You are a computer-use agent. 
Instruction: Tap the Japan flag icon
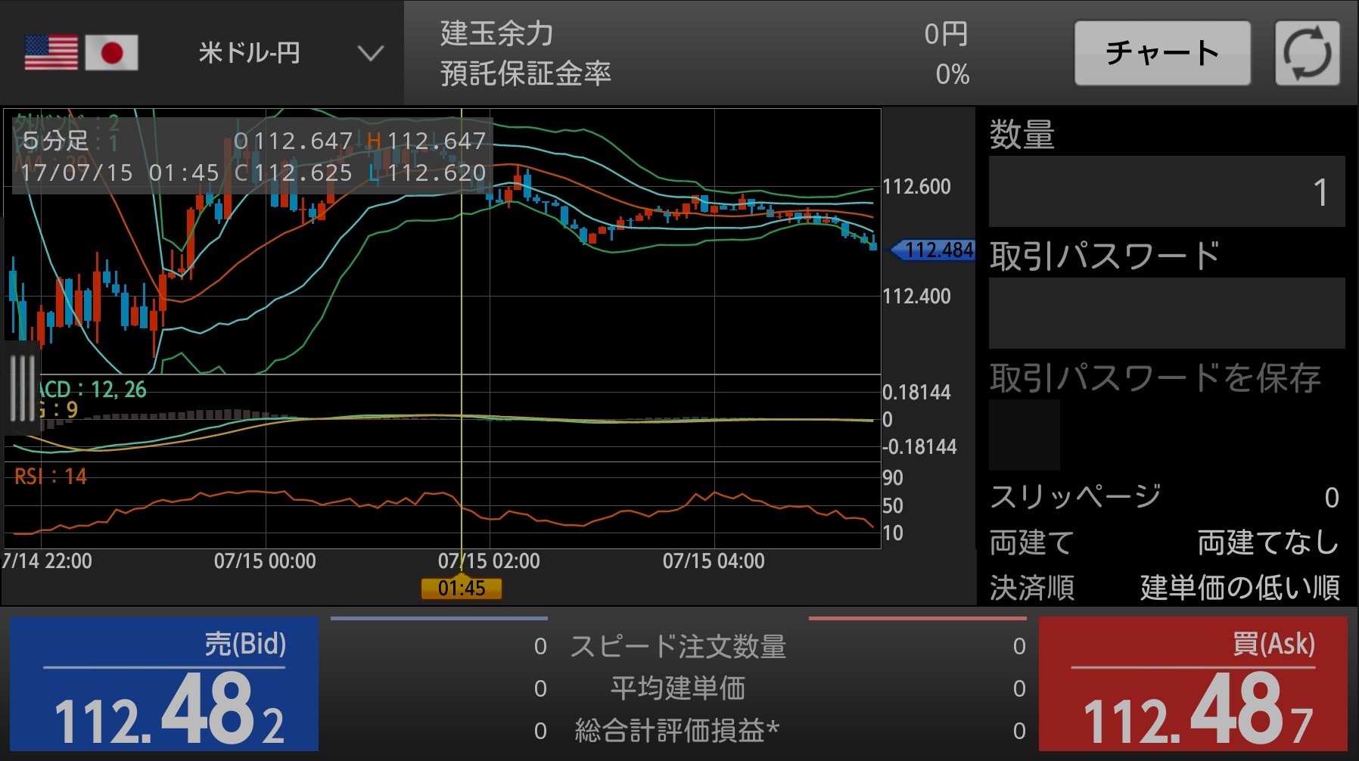coord(111,53)
